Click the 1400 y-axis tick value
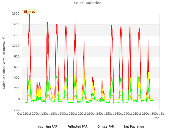Image resolution: width=176 pixels, height=132 pixels. click(x=16, y=24)
